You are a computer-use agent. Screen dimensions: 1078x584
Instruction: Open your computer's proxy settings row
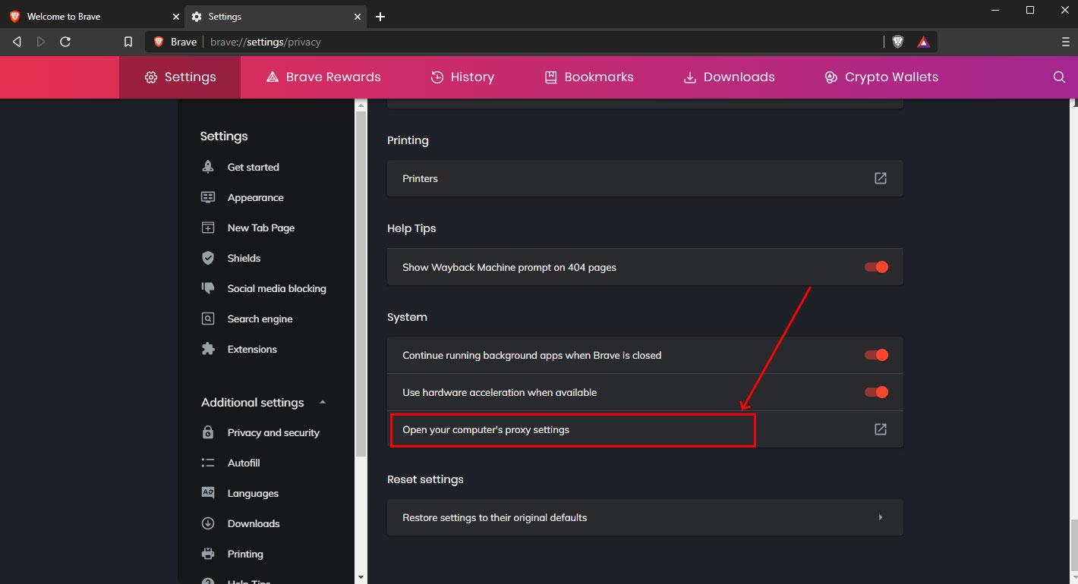[645, 429]
